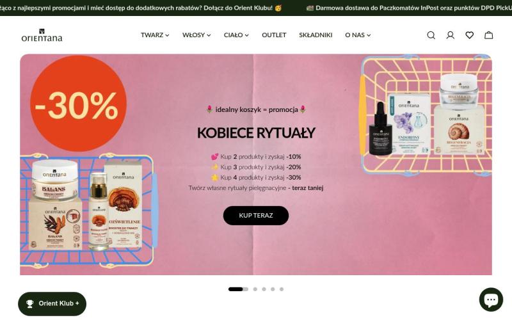This screenshot has width=512, height=320.
Task: Expand the O NAS dropdown menu
Action: click(358, 35)
